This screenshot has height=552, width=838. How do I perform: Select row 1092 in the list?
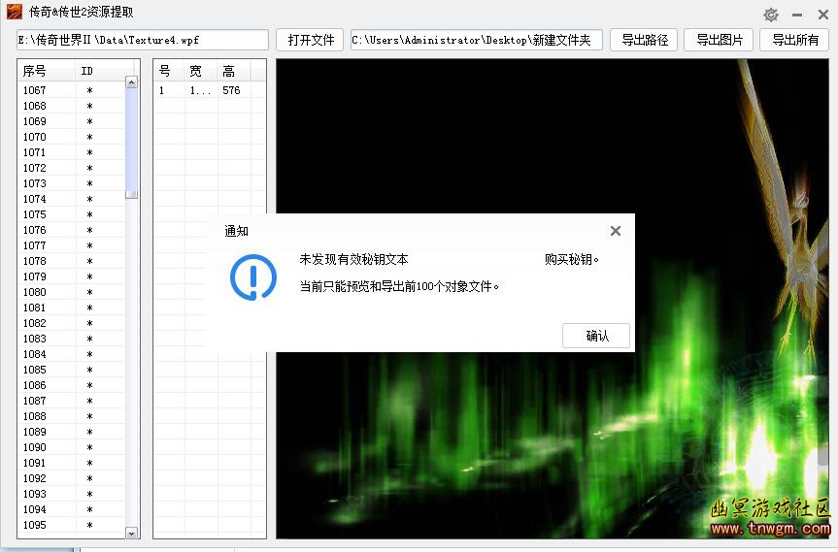[x=71, y=478]
